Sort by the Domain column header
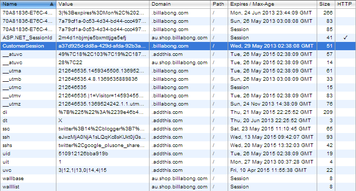The height and width of the screenshot is (191, 356). (180, 4)
